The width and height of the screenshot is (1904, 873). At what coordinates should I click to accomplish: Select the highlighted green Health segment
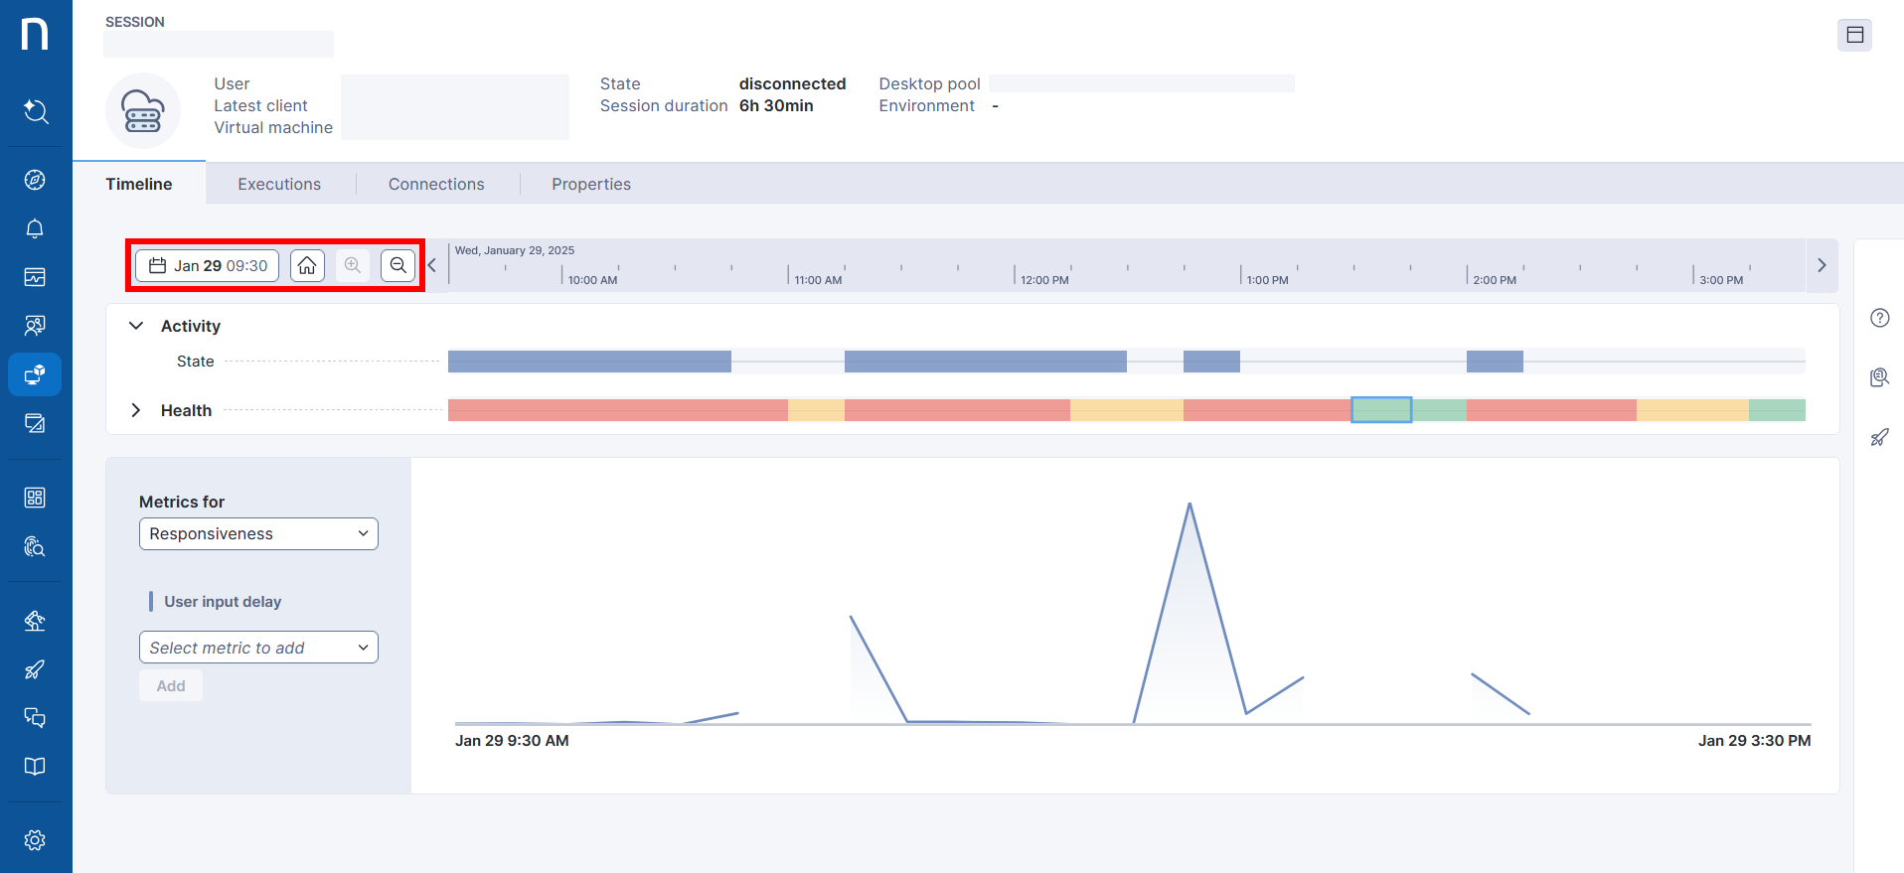(x=1381, y=409)
